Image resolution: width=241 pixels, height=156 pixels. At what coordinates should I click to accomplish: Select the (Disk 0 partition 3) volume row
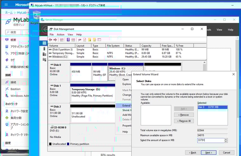point(127,50)
